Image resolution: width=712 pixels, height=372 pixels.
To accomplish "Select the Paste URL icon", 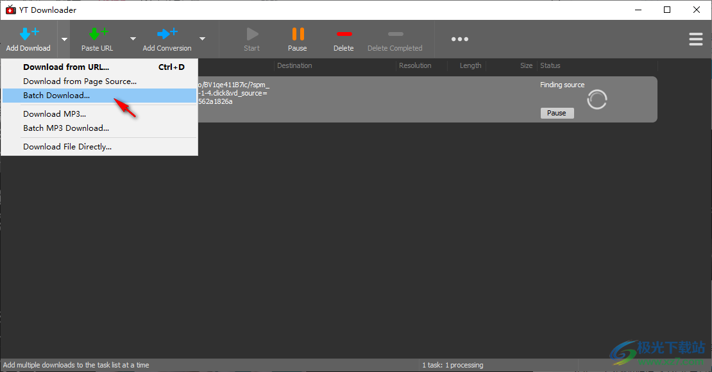I will click(97, 33).
